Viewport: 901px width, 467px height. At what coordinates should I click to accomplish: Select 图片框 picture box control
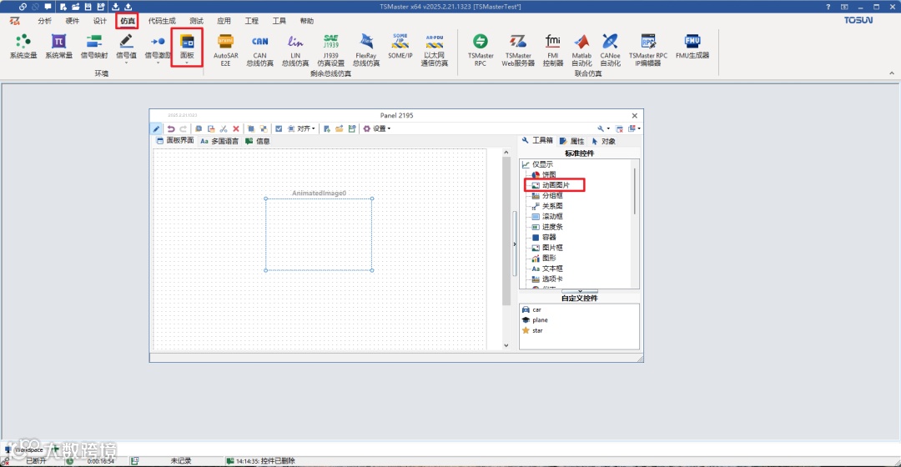tap(547, 248)
